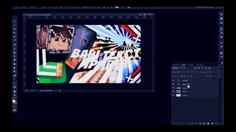236x132 pixels.
Task: Select the Magic Wand tool
Action: click(x=15, y=33)
